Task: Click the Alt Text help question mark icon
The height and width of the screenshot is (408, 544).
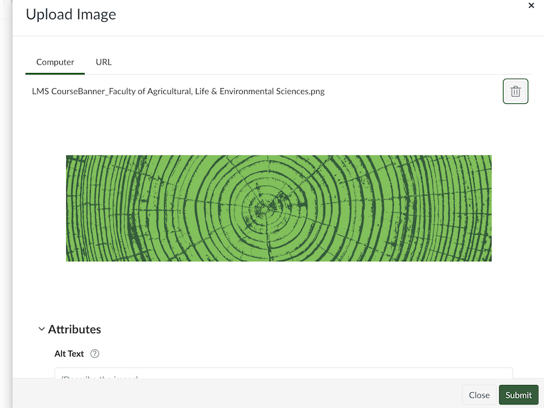Action: click(x=94, y=354)
